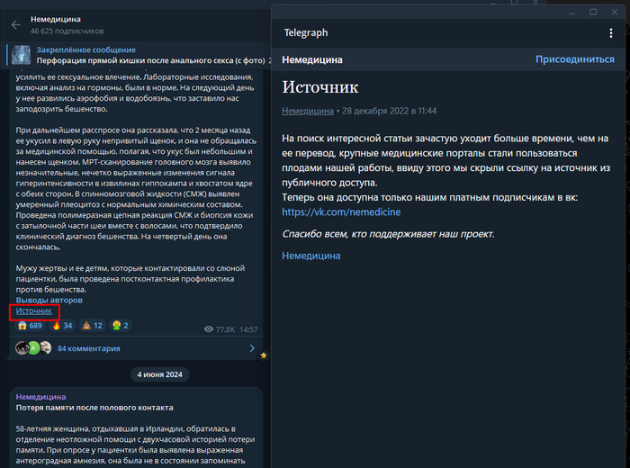The width and height of the screenshot is (630, 468).
Task: Click the vomiting face reaction with 2
Action: point(121,326)
